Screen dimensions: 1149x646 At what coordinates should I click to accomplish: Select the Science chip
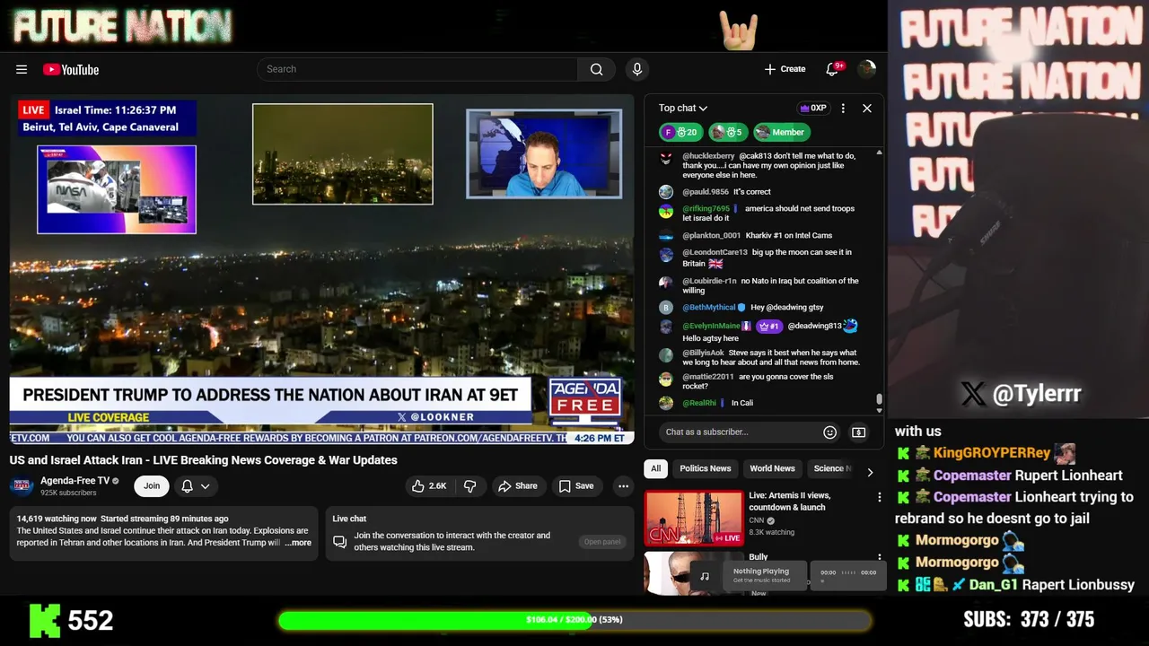point(829,468)
